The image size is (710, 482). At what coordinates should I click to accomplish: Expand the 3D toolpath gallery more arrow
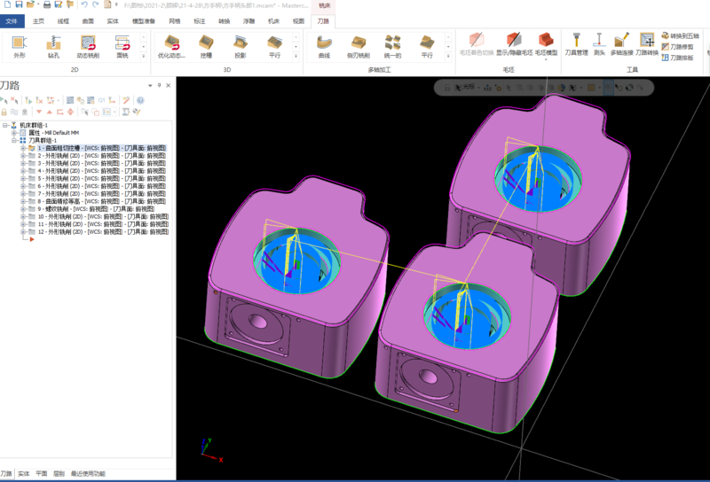(x=296, y=57)
